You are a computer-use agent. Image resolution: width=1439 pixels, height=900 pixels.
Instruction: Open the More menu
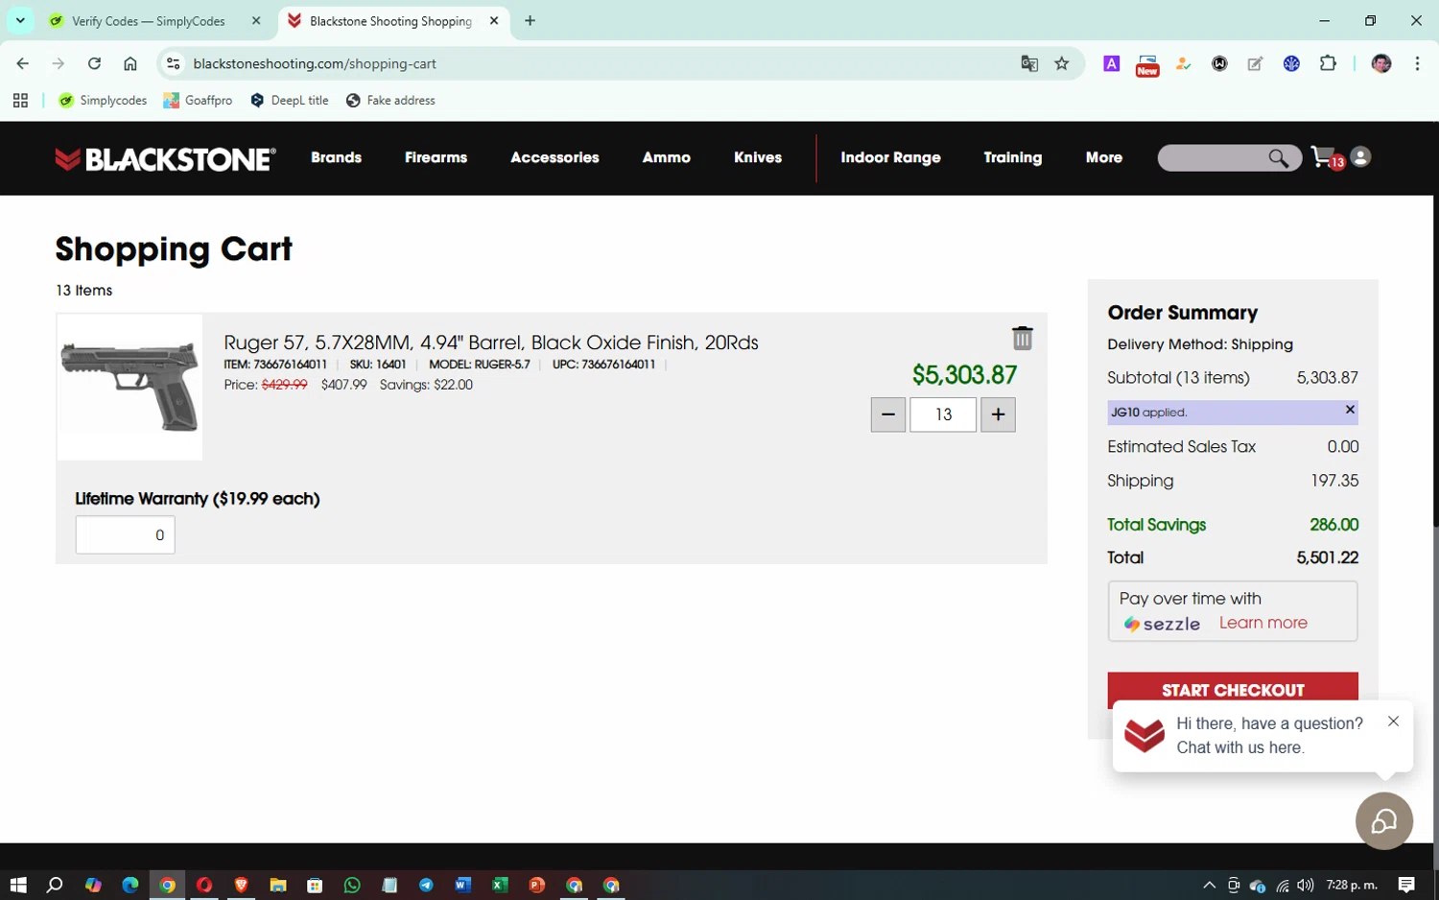[x=1104, y=157]
